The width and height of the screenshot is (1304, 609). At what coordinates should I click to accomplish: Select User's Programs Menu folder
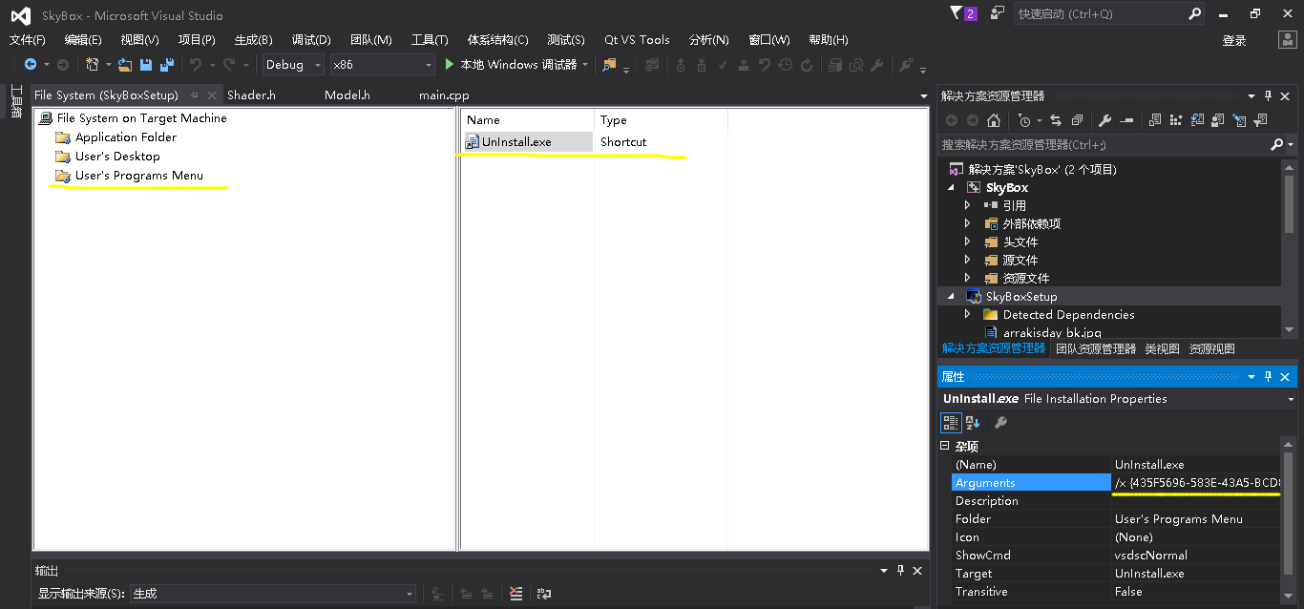tap(138, 176)
